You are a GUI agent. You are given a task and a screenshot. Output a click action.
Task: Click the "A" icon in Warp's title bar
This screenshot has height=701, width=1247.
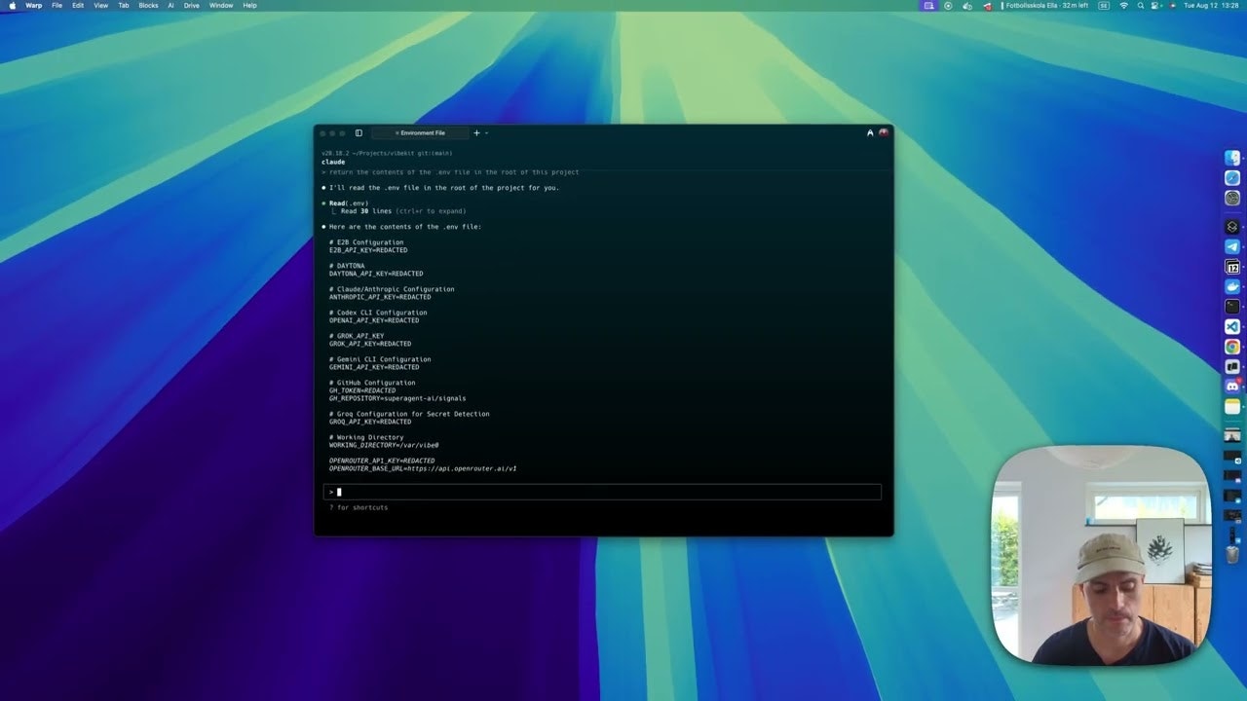(x=869, y=132)
